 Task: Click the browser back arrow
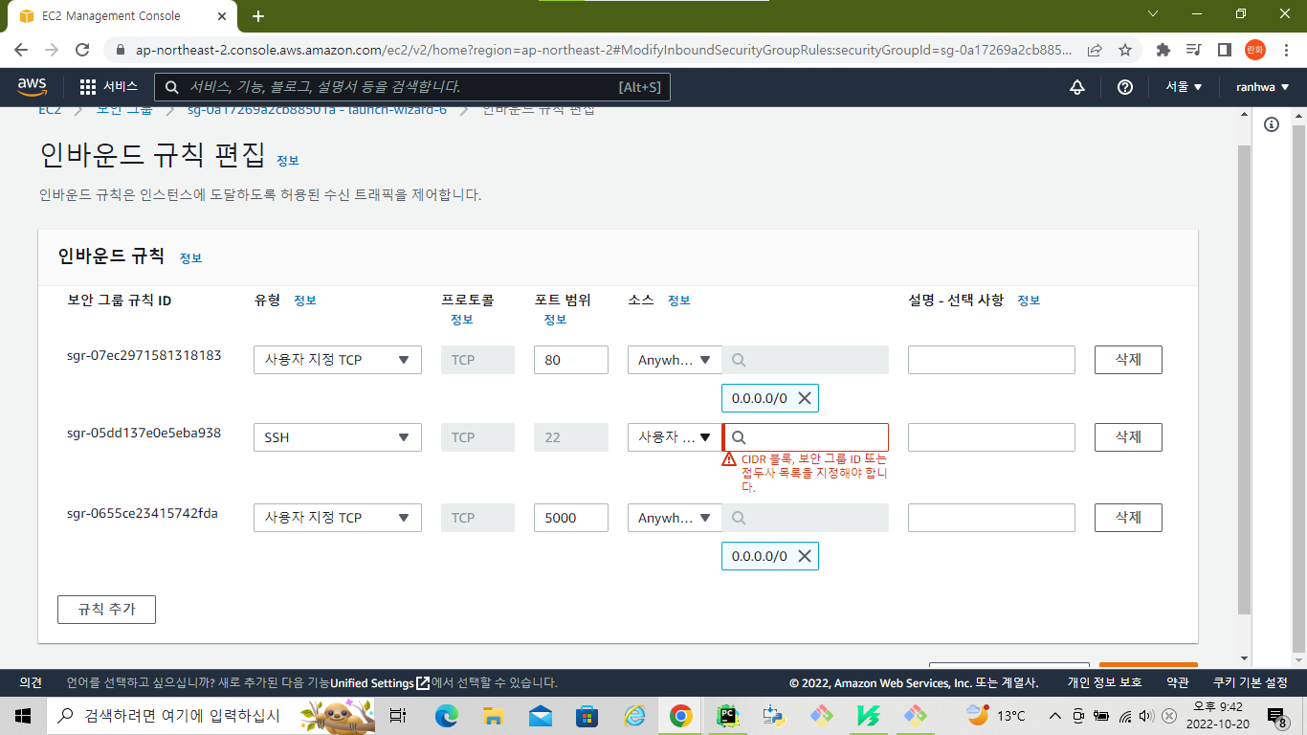pos(21,50)
